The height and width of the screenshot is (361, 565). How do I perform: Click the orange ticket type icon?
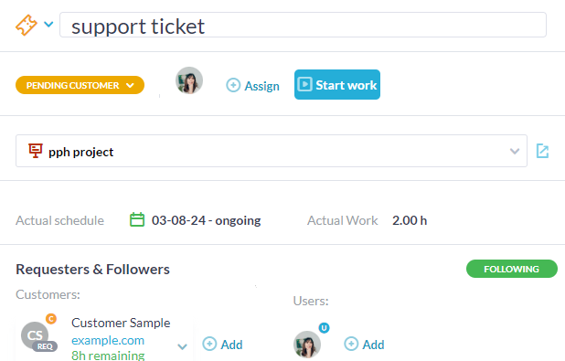26,25
